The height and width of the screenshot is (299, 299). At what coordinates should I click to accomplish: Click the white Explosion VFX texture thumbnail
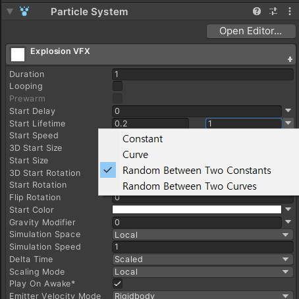pos(18,55)
